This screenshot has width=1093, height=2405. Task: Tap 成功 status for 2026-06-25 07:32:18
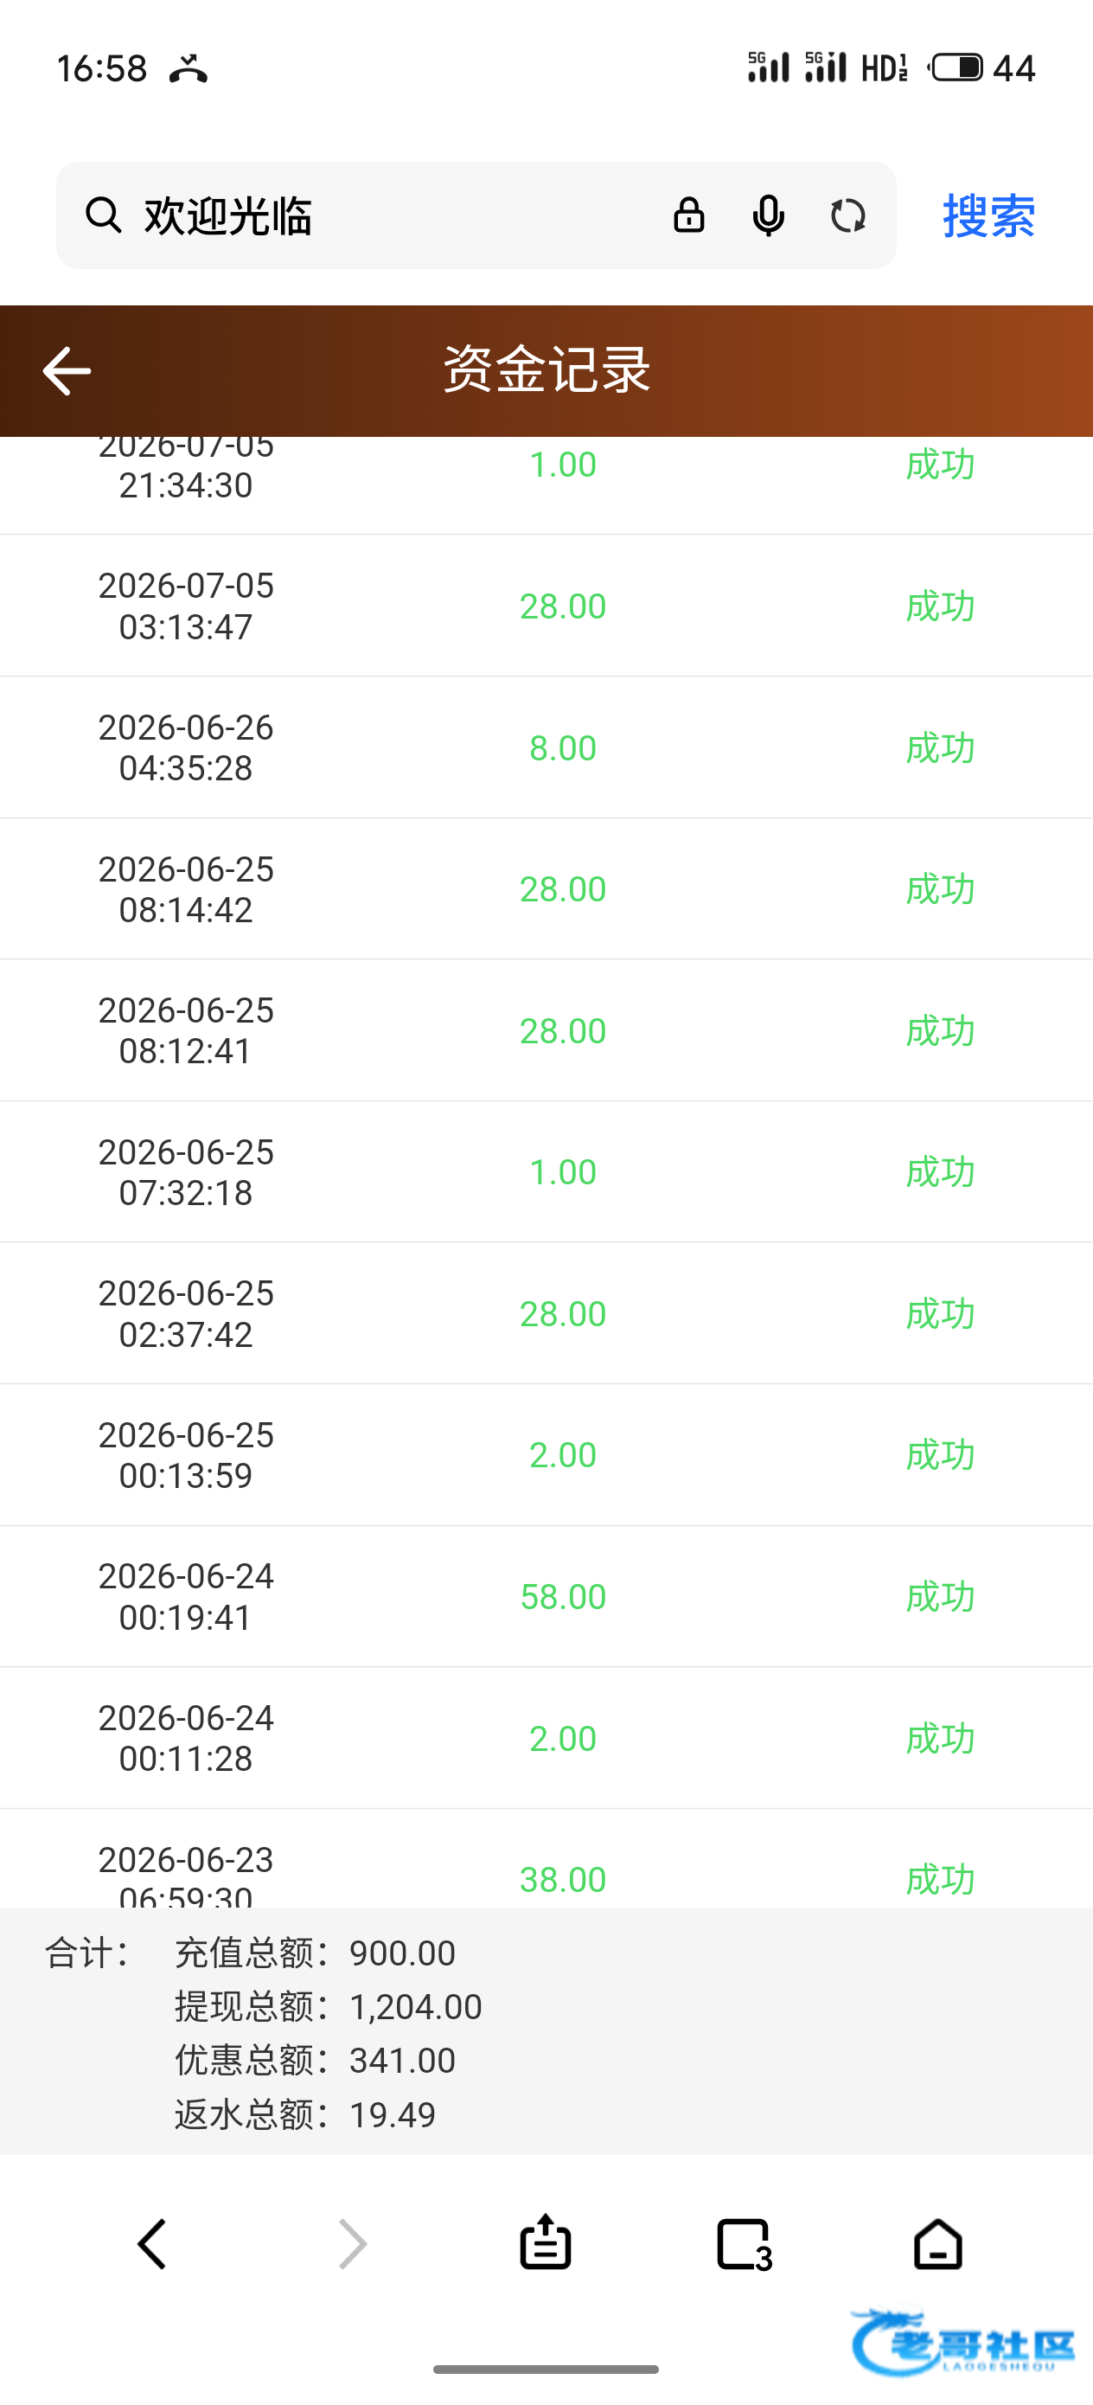coord(940,1171)
